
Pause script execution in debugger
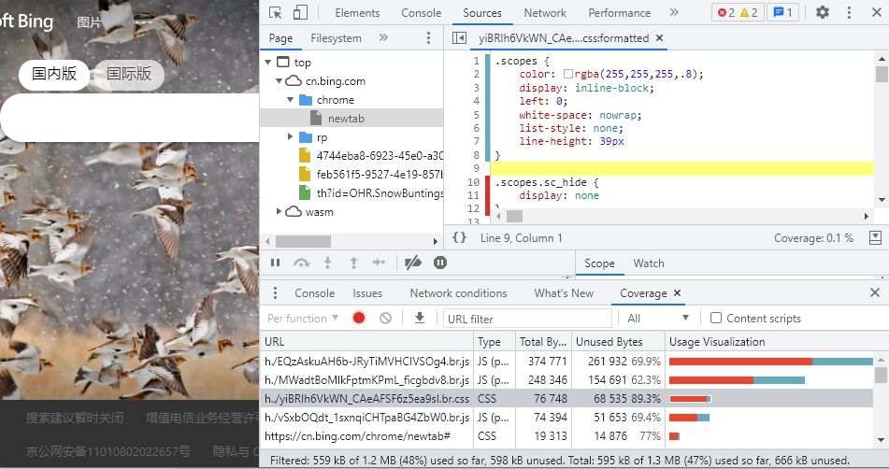(x=275, y=263)
